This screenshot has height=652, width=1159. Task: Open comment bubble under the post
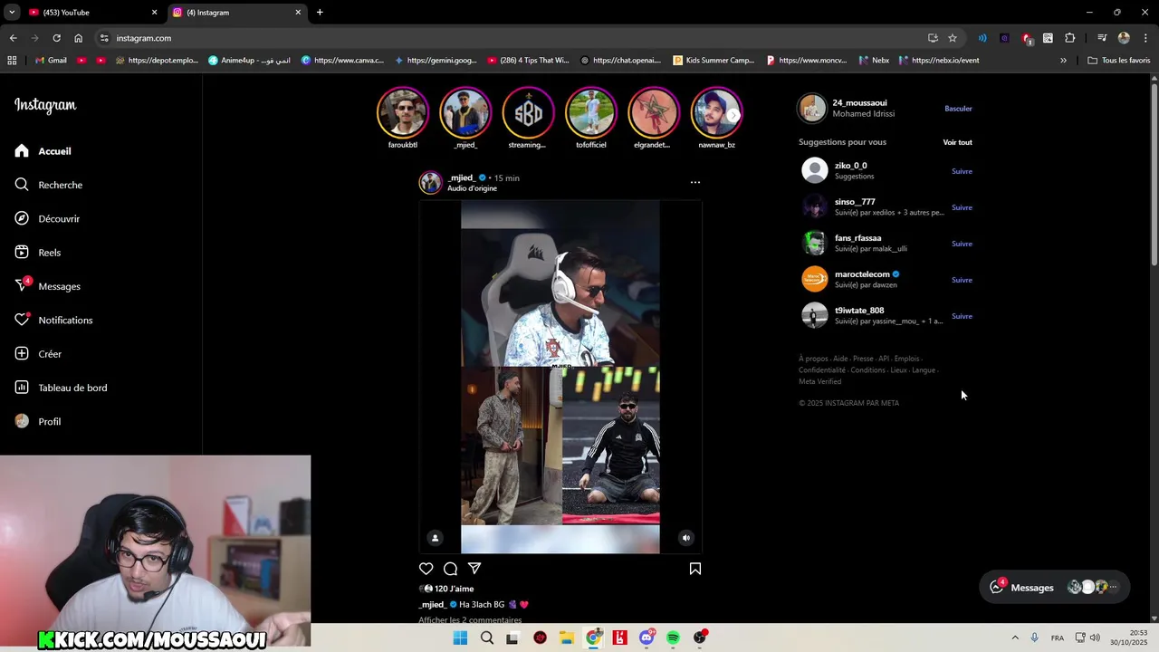(450, 569)
